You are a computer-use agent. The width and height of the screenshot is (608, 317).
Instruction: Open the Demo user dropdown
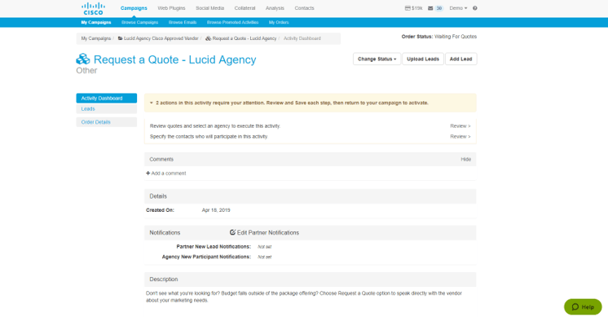pyautogui.click(x=458, y=8)
